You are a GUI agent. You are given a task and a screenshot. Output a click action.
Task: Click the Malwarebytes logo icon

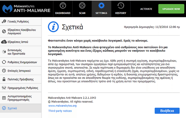tap(7, 9)
